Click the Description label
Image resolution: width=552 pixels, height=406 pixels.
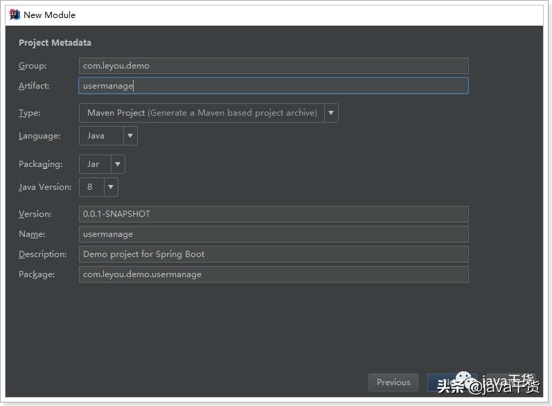[x=43, y=254]
